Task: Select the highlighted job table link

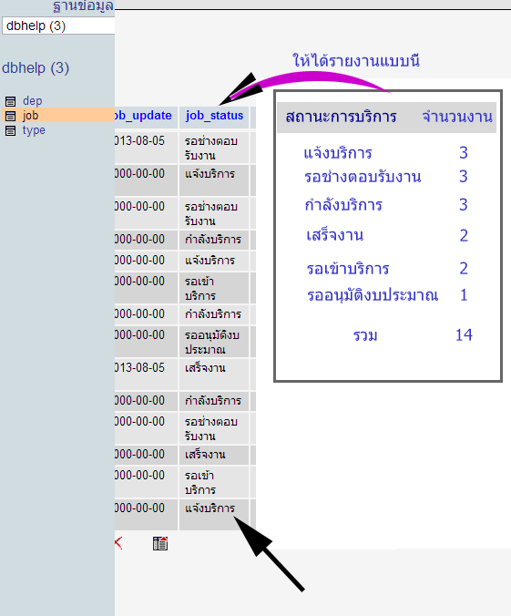Action: tap(30, 116)
